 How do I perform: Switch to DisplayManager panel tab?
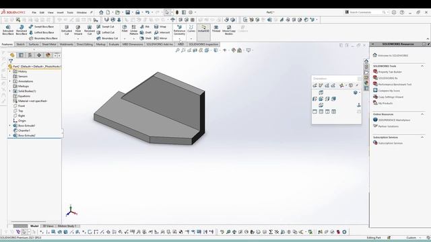tap(48, 55)
